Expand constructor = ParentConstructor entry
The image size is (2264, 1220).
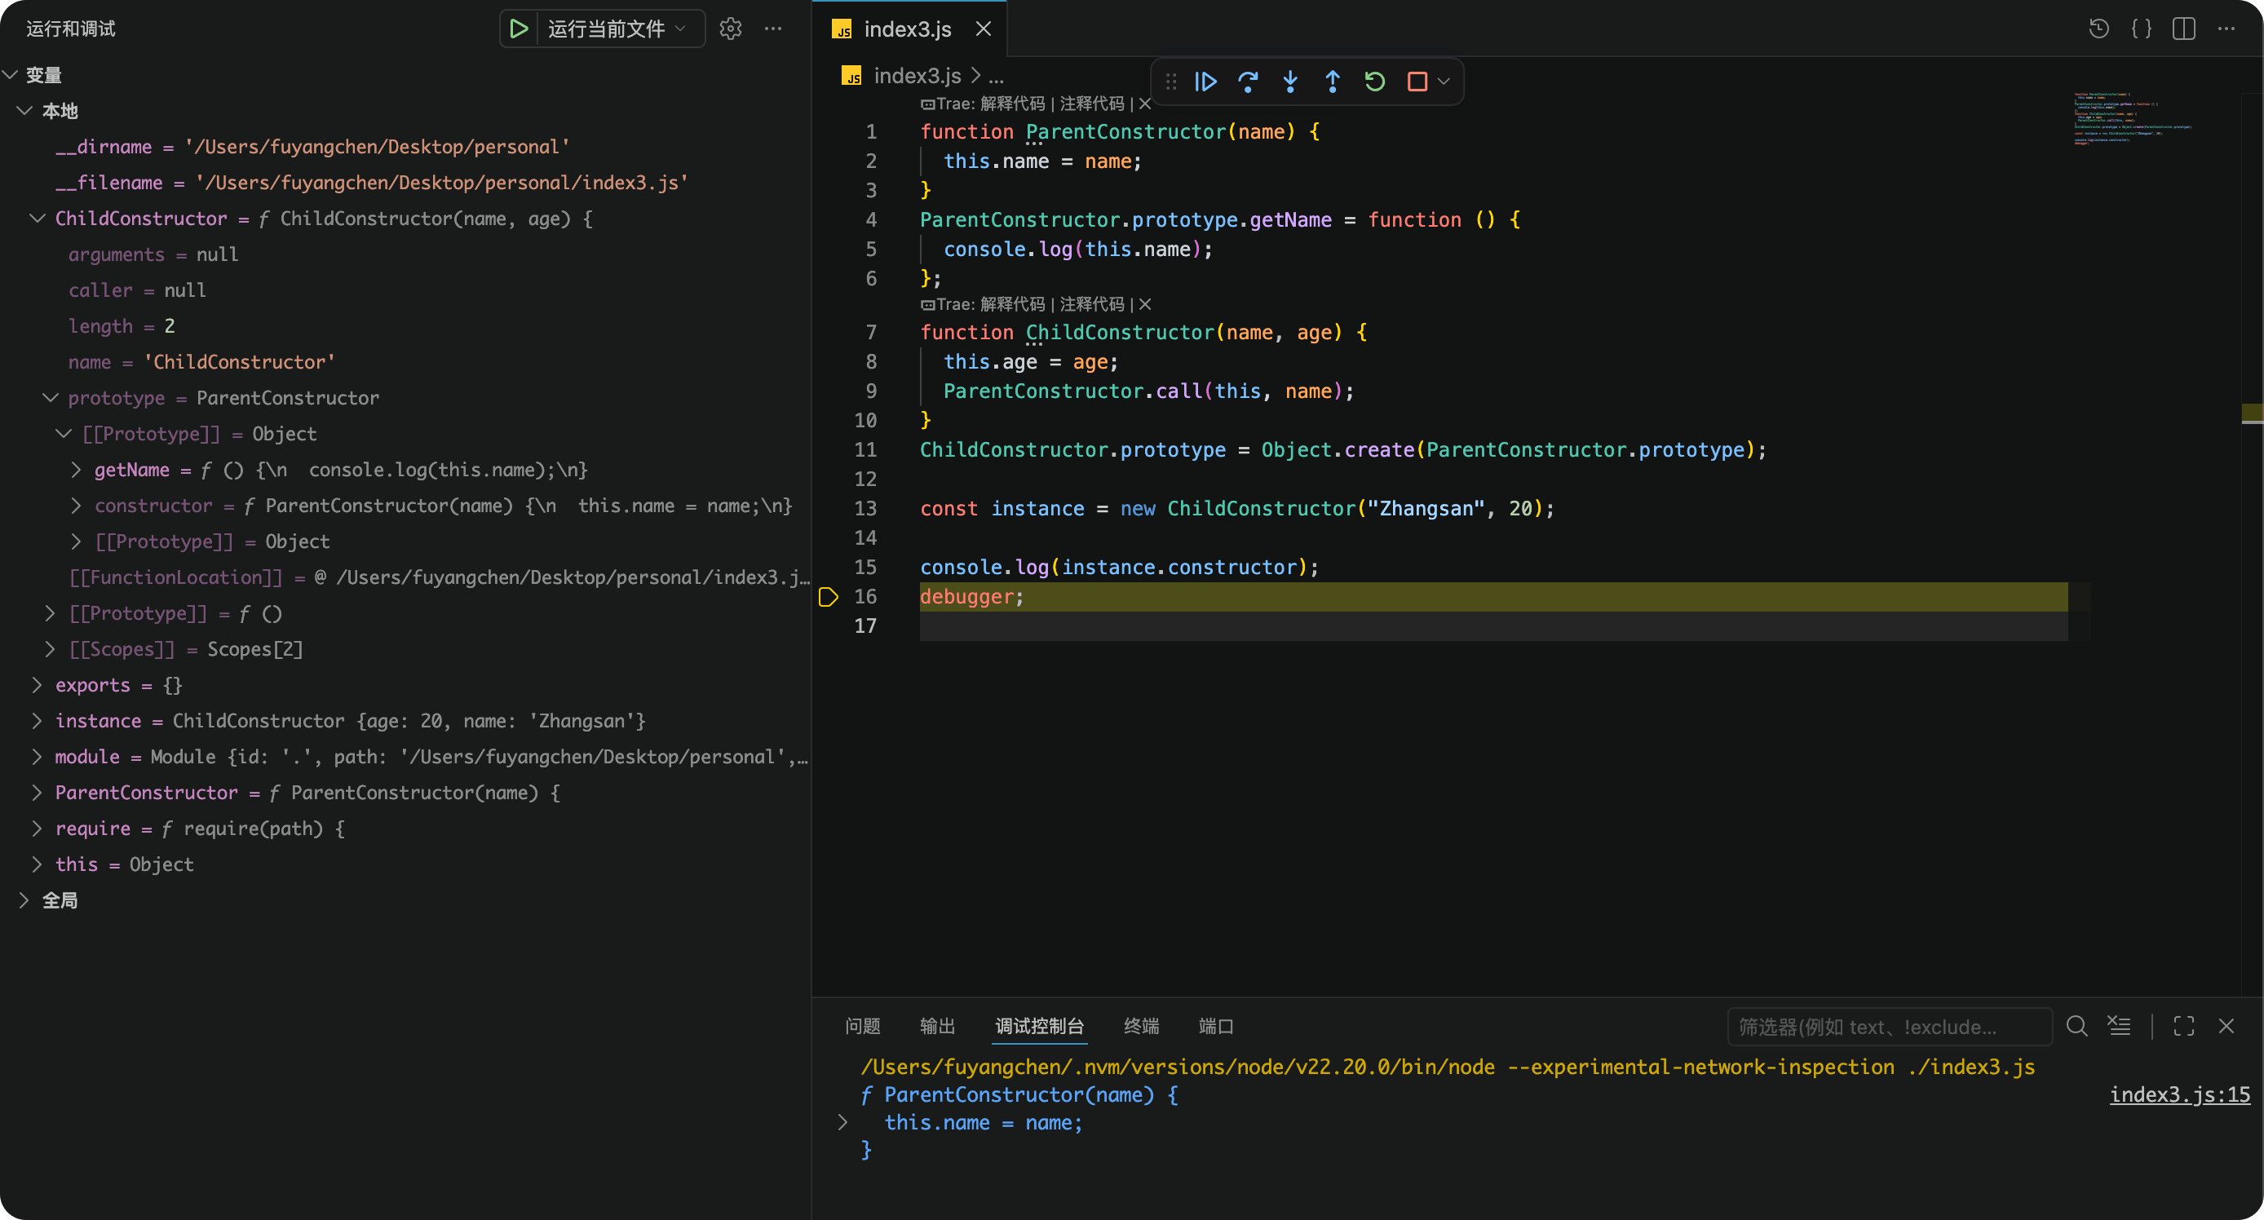pos(76,506)
